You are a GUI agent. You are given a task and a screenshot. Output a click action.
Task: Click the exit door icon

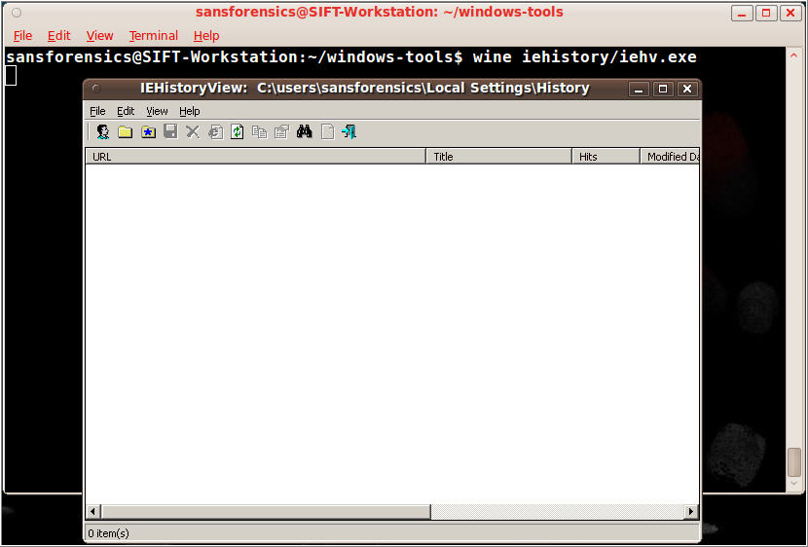point(349,131)
